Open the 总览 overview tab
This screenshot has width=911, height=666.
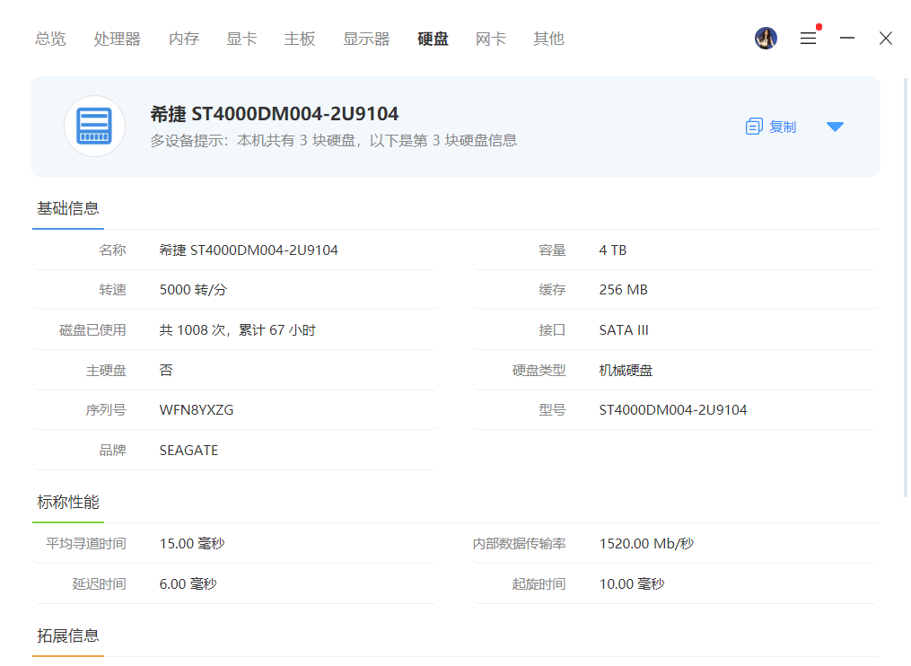pos(50,39)
